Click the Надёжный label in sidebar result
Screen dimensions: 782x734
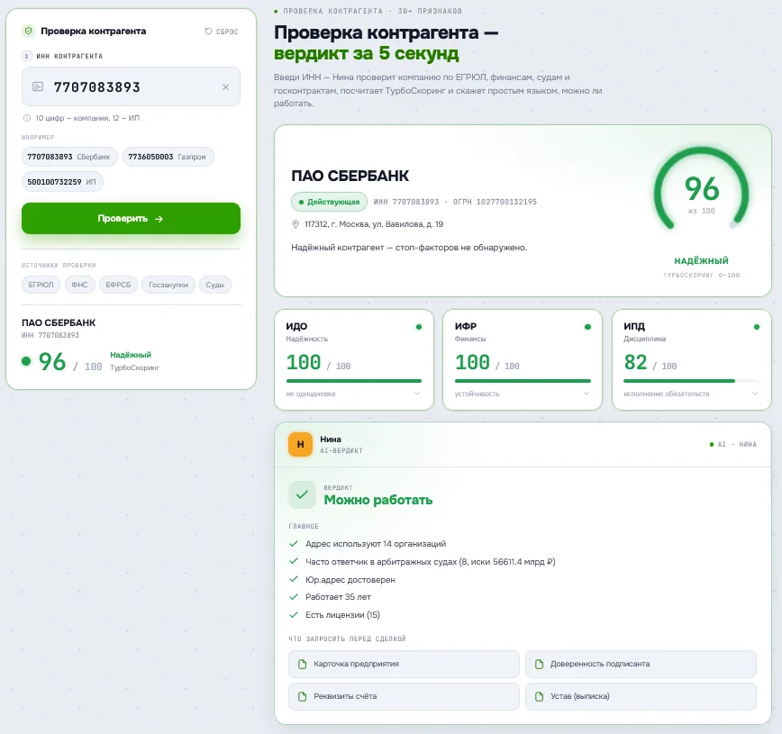click(x=131, y=355)
